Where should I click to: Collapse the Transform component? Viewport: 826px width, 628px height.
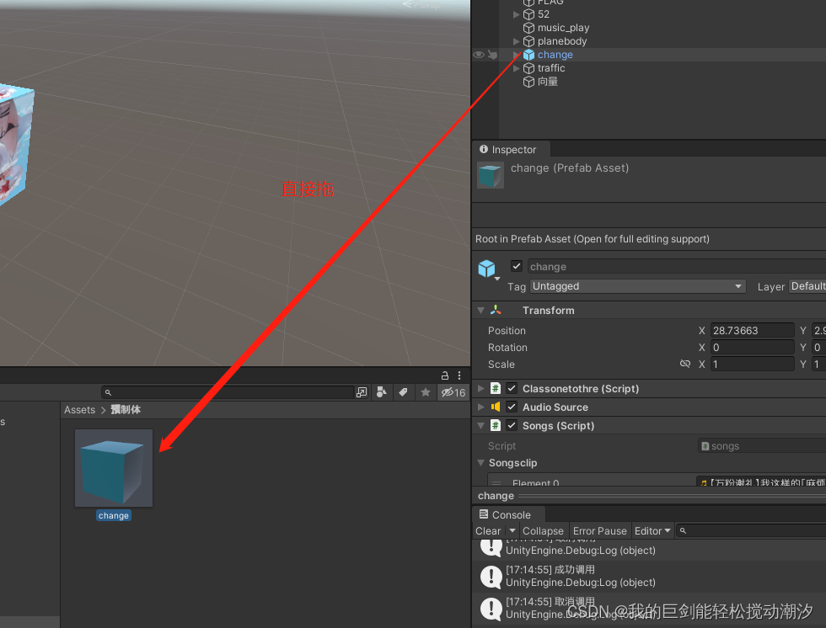click(481, 310)
